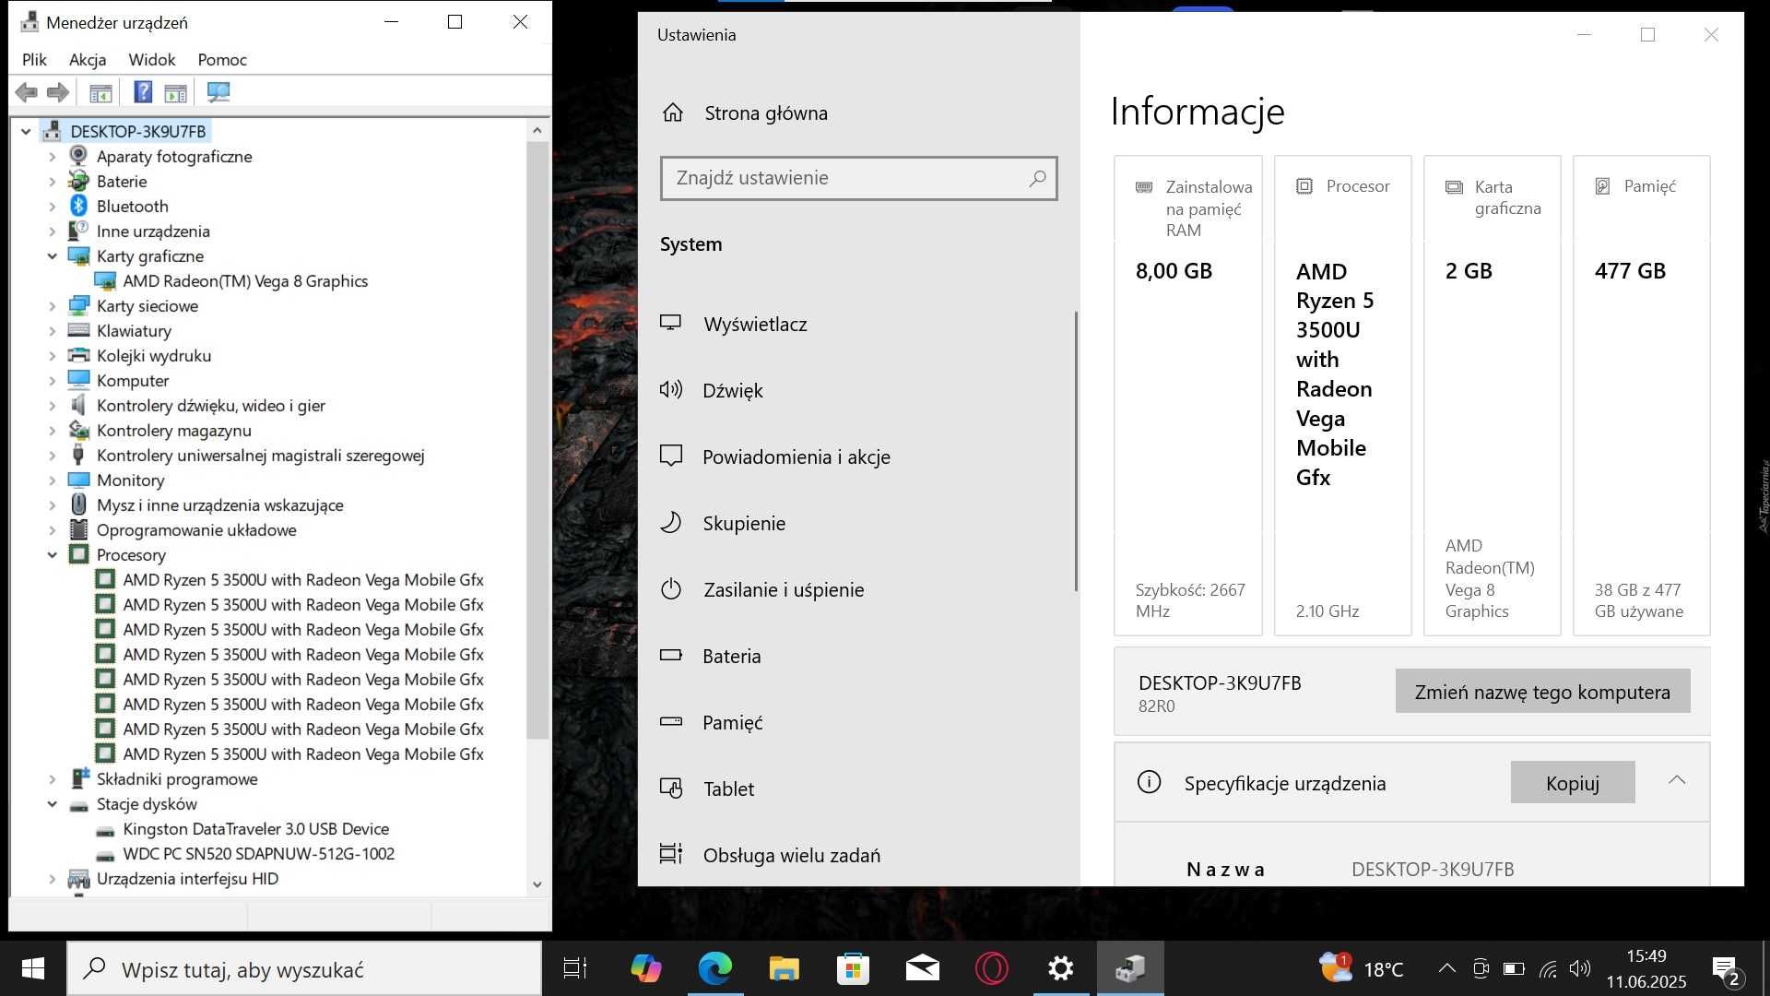Click the Forward arrow in Device Manager toolbar
Viewport: 1770px width, 996px height.
tap(58, 92)
